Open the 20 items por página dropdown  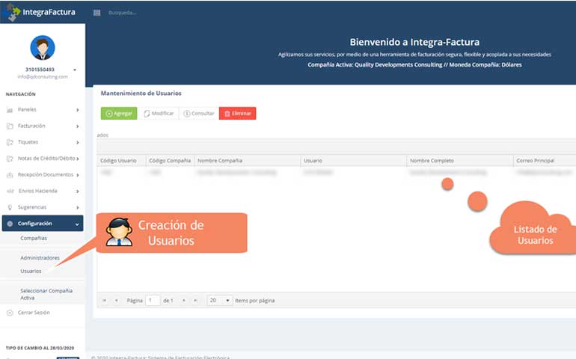point(220,301)
